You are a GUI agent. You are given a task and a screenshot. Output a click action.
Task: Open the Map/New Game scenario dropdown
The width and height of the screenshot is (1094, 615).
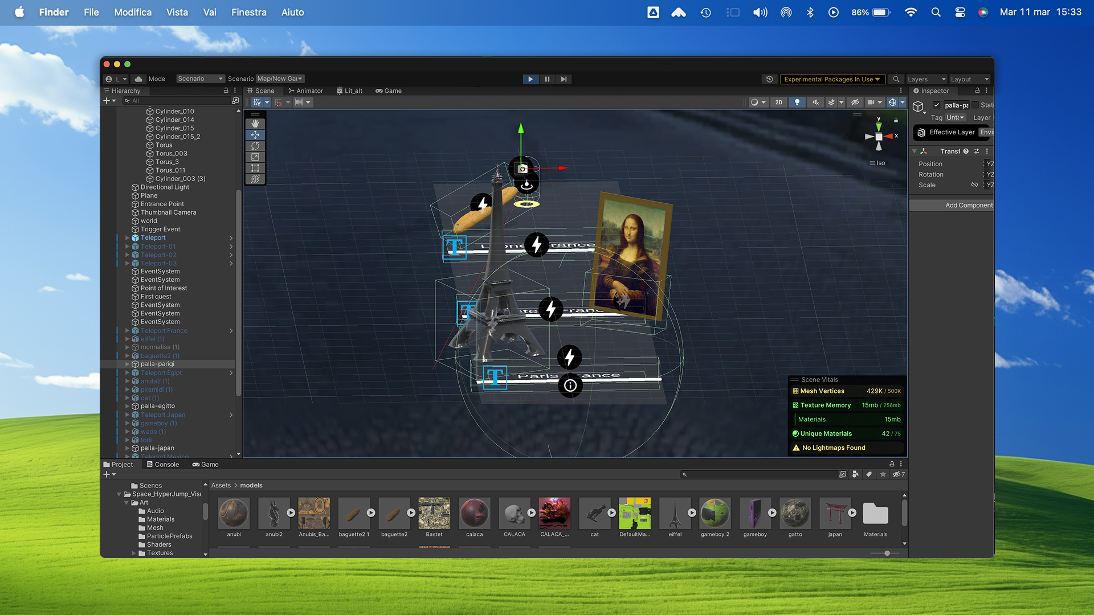click(x=280, y=79)
